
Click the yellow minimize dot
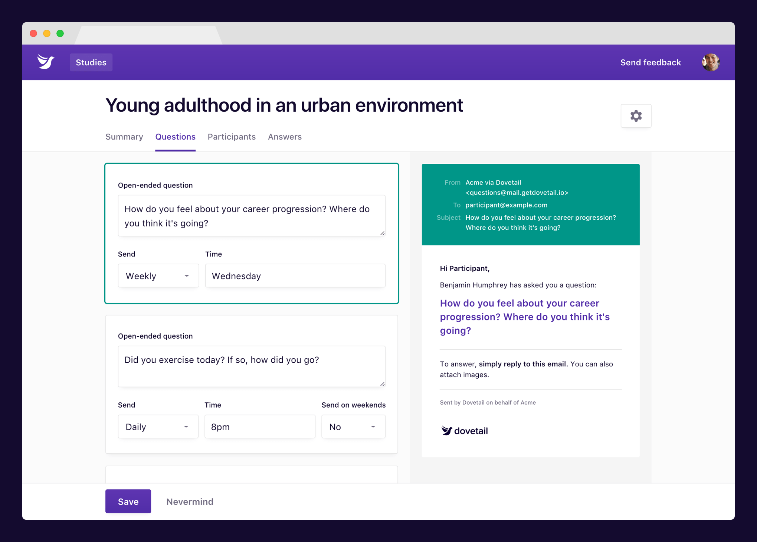(47, 33)
